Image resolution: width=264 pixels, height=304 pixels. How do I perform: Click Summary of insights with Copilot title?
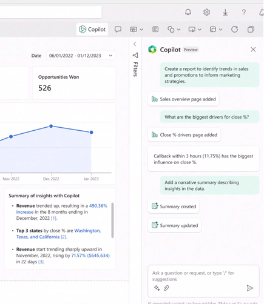point(44,196)
